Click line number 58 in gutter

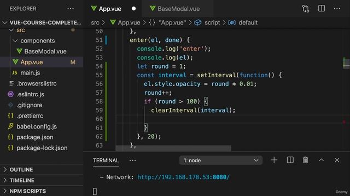pos(99,101)
